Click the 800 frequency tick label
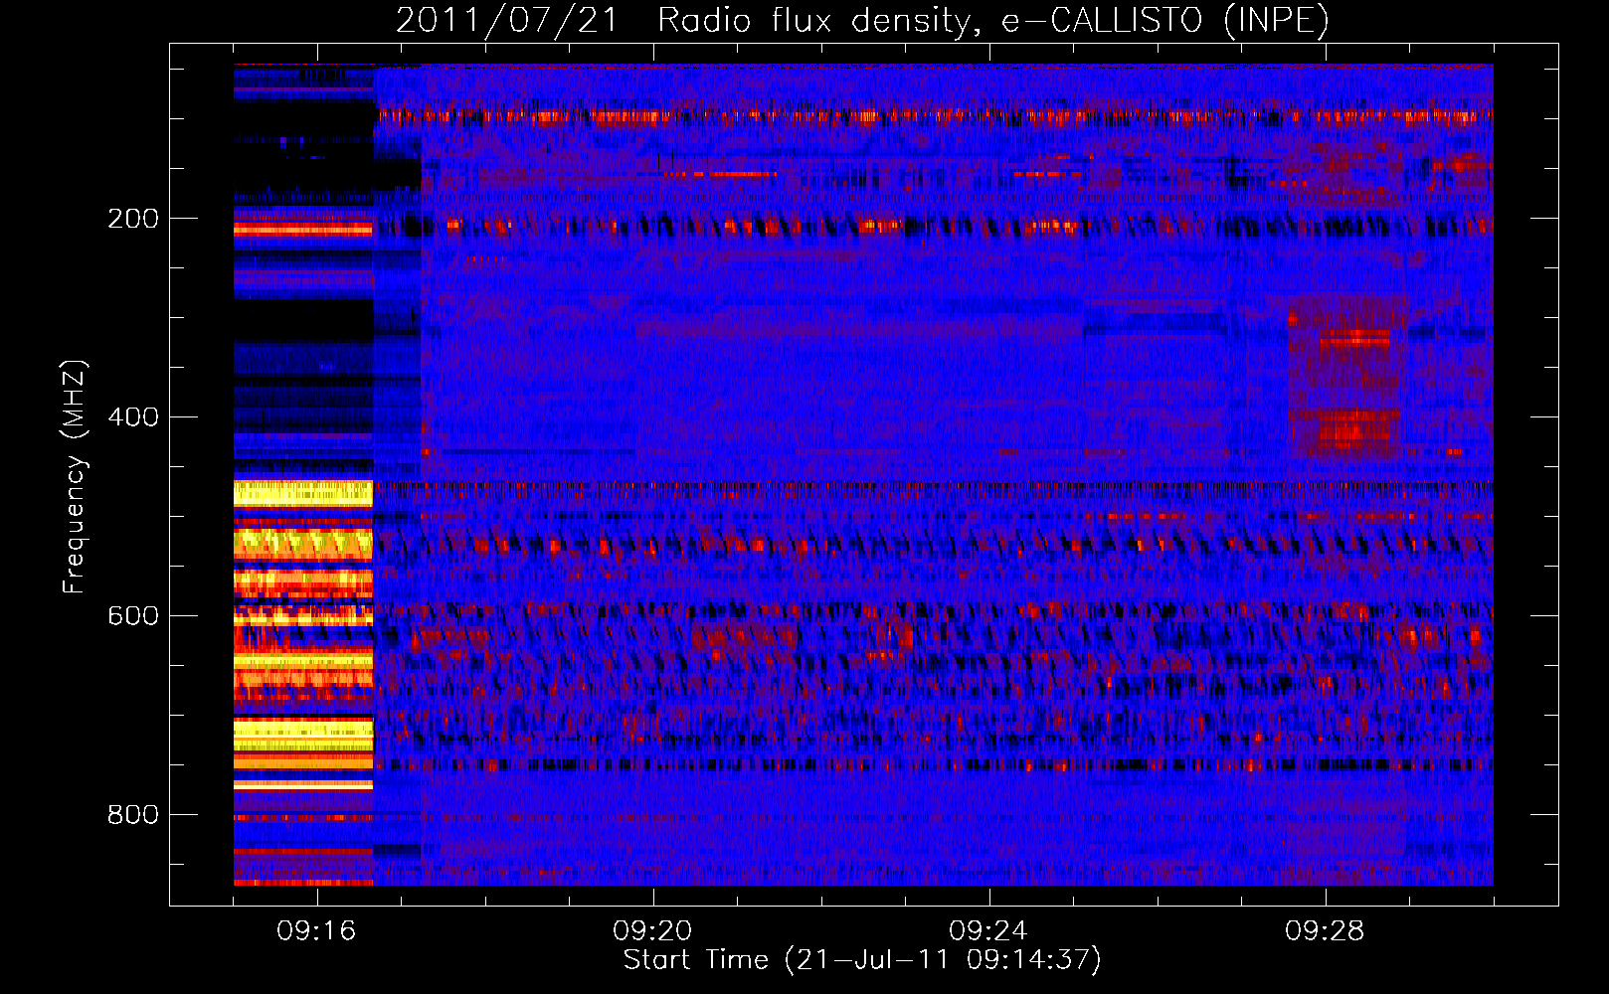The image size is (1609, 994). click(x=133, y=815)
